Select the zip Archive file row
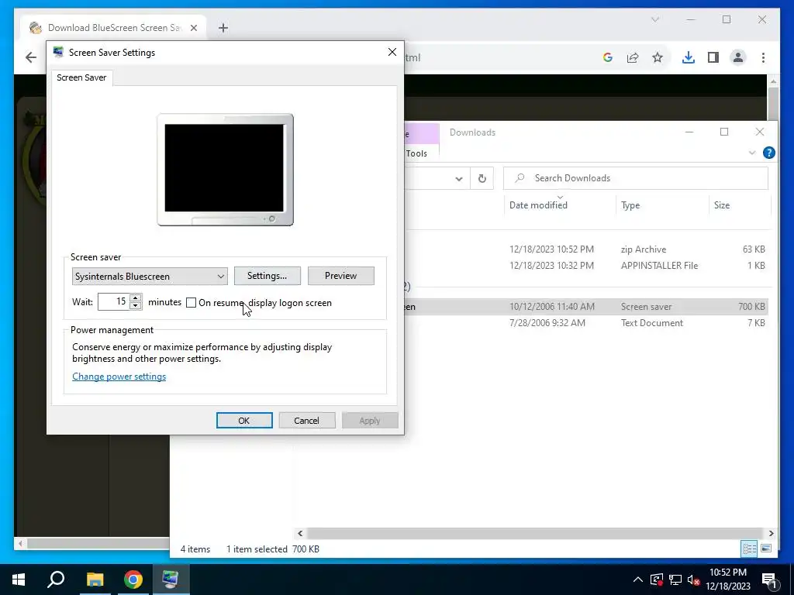794x595 pixels. [588, 249]
